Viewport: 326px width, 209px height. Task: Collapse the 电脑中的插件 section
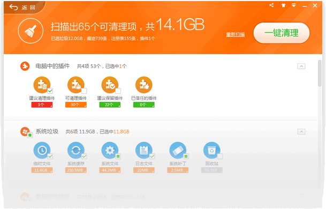coord(301,66)
